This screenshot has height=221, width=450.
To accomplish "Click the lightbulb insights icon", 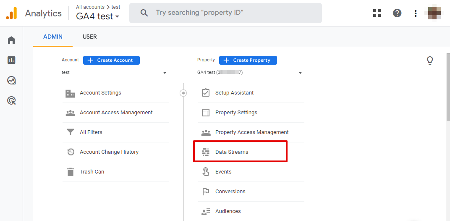I will [x=429, y=61].
